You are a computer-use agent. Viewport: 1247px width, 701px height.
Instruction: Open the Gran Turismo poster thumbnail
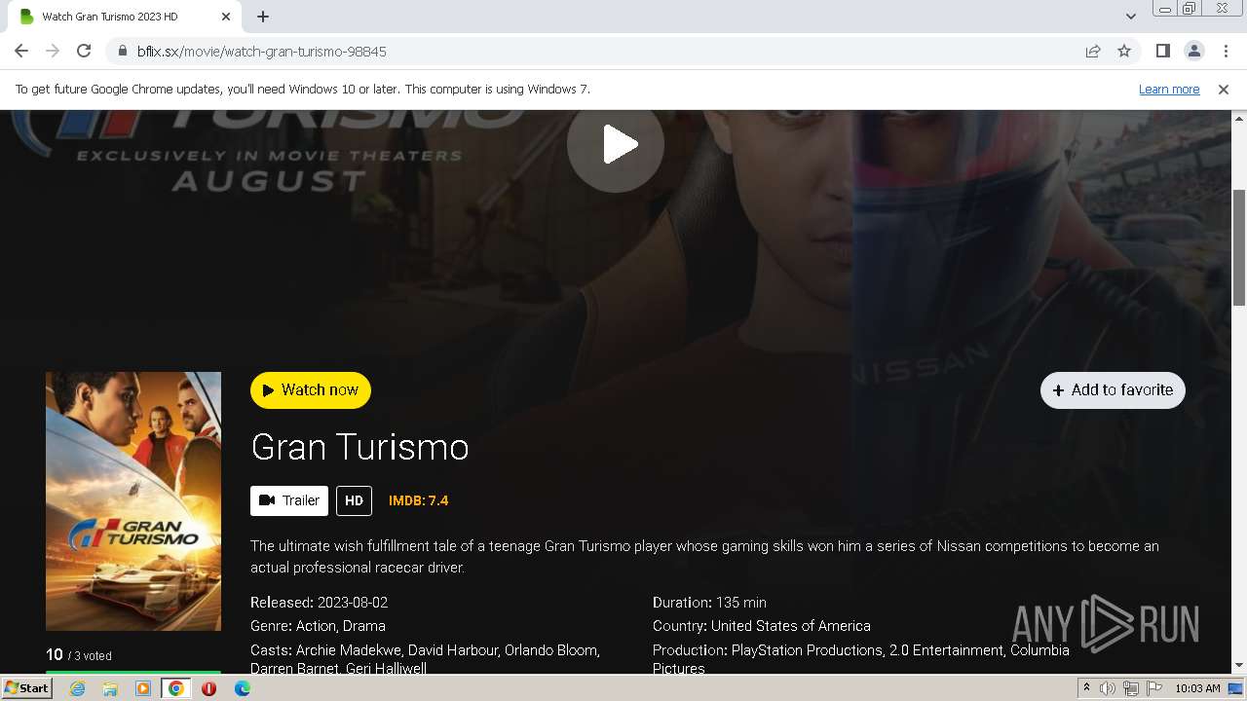click(133, 501)
